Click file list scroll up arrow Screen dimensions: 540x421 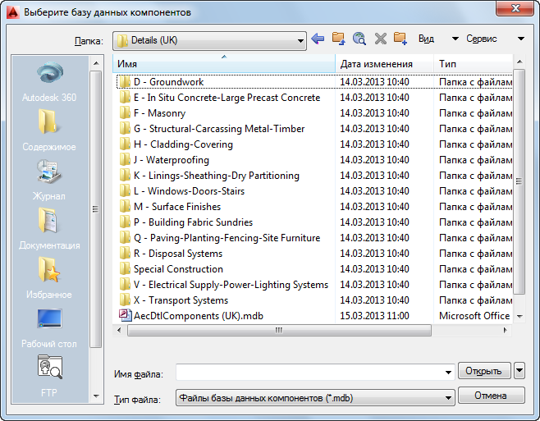pyautogui.click(x=519, y=62)
